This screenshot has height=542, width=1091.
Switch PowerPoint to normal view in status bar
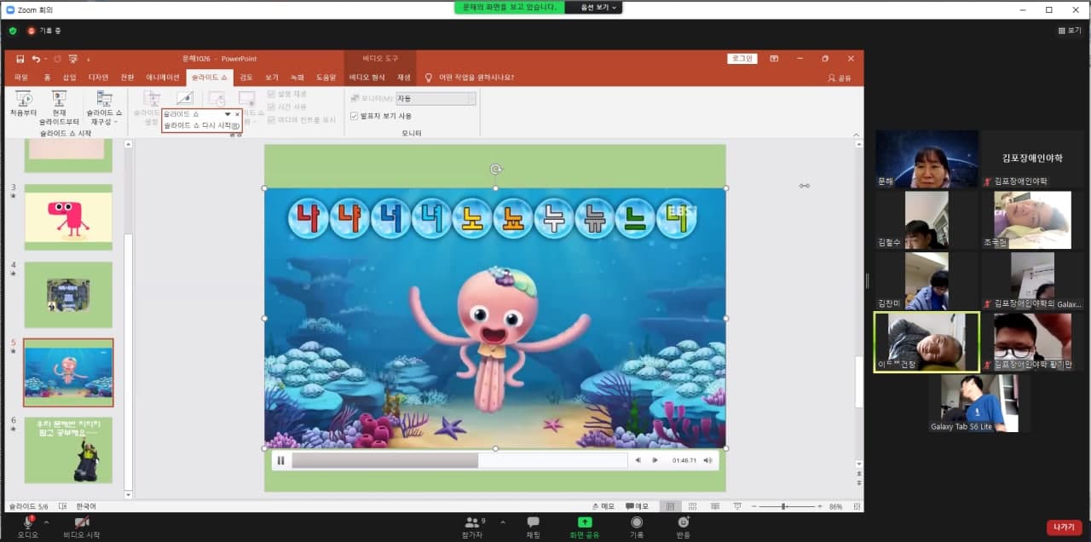tap(670, 506)
